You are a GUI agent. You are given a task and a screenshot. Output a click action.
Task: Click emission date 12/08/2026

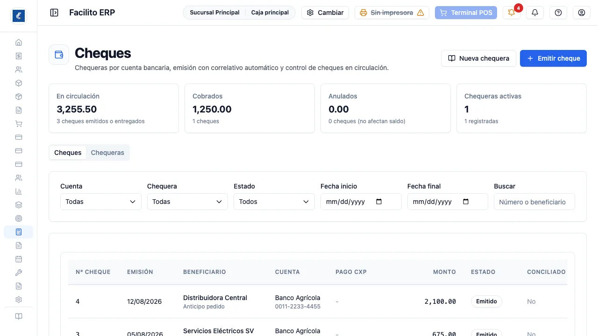click(x=144, y=301)
